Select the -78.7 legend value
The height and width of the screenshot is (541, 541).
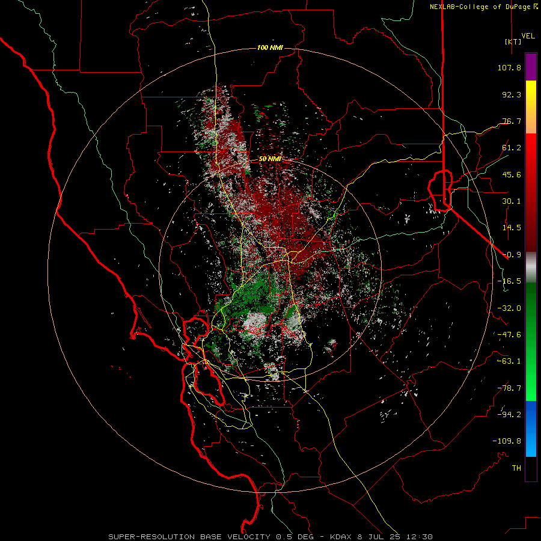[x=509, y=388]
